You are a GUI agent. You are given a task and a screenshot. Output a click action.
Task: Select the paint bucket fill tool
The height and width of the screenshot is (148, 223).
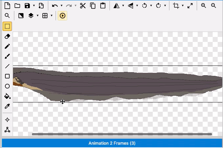(7, 96)
